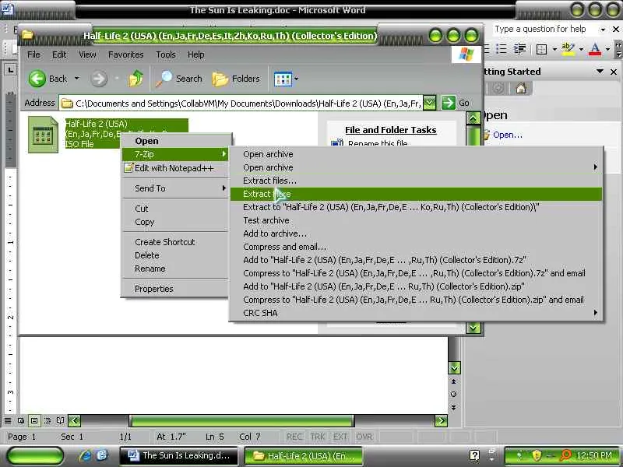Click the security shield tray icon
This screenshot has height=467, width=623.
pyautogui.click(x=537, y=455)
